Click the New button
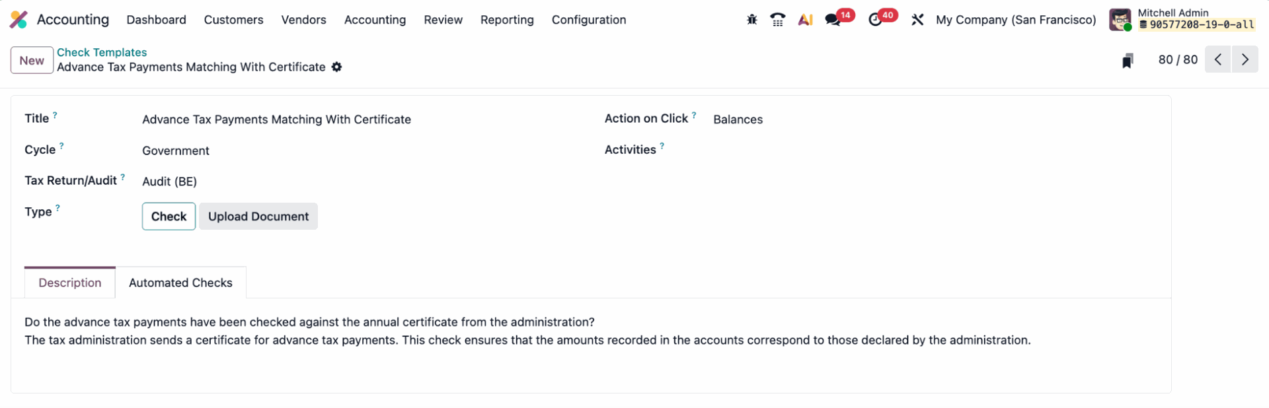The width and height of the screenshot is (1269, 408). coord(32,60)
